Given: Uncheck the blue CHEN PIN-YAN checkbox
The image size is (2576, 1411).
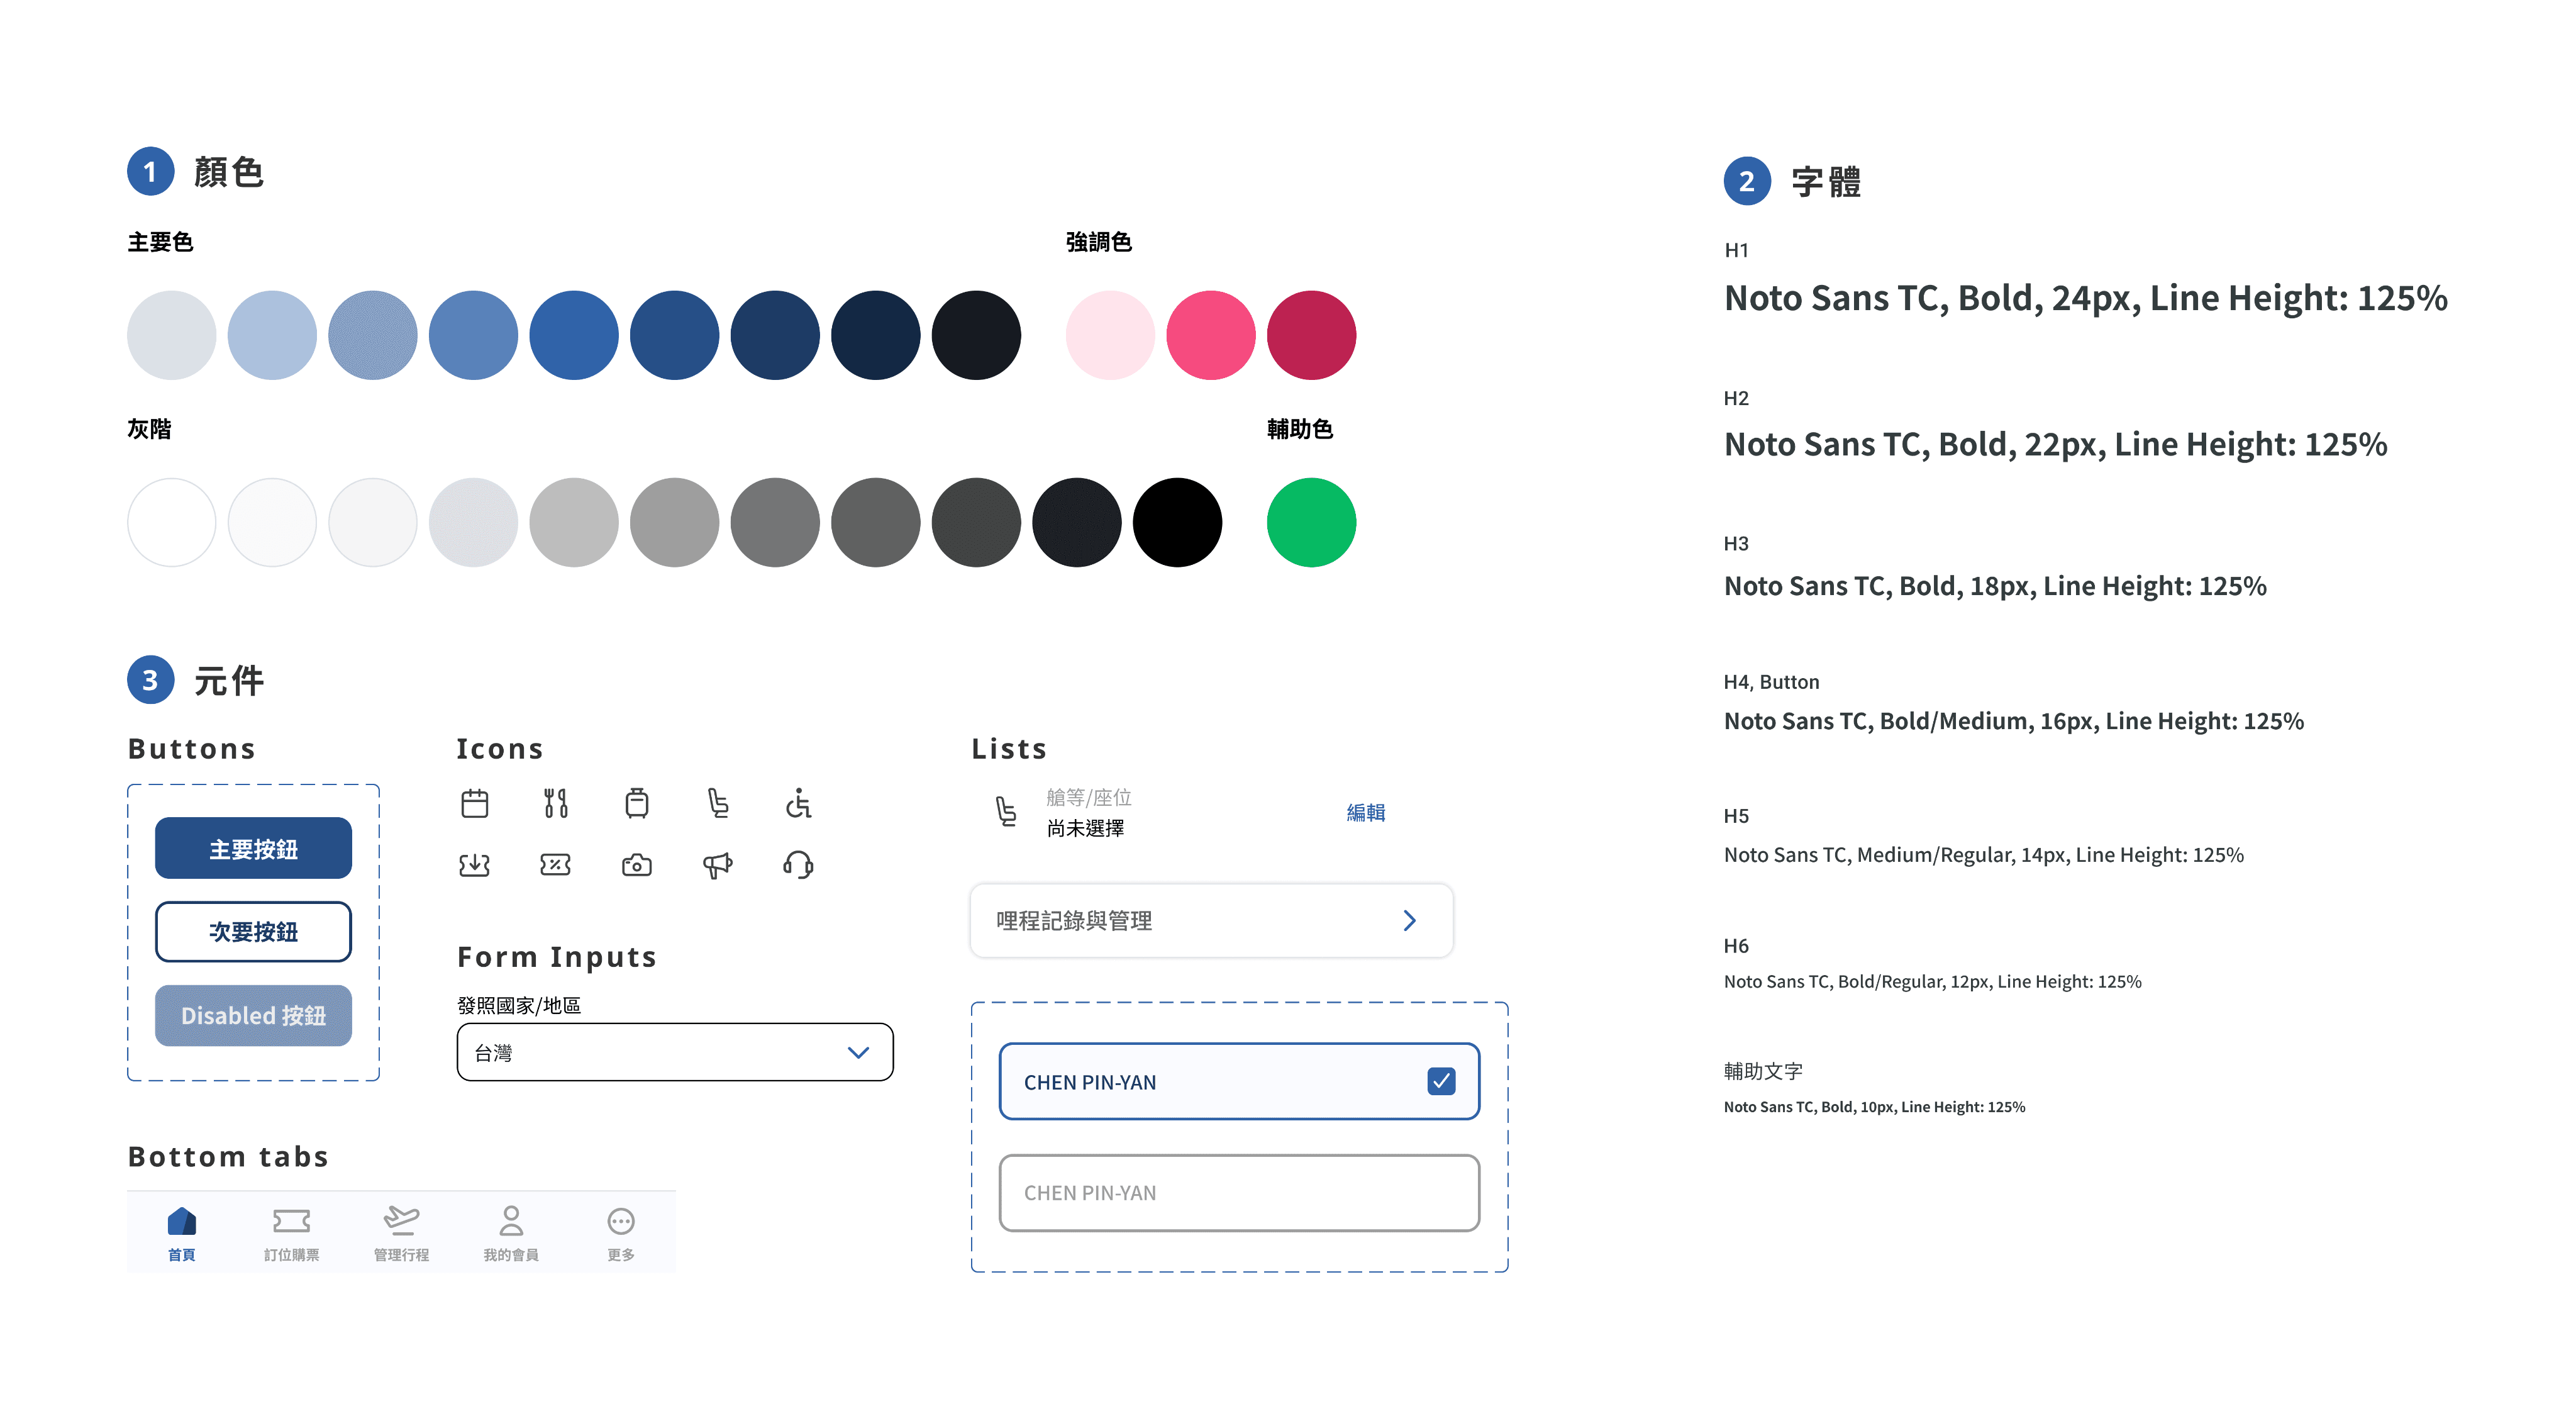Looking at the screenshot, I should (1441, 1081).
